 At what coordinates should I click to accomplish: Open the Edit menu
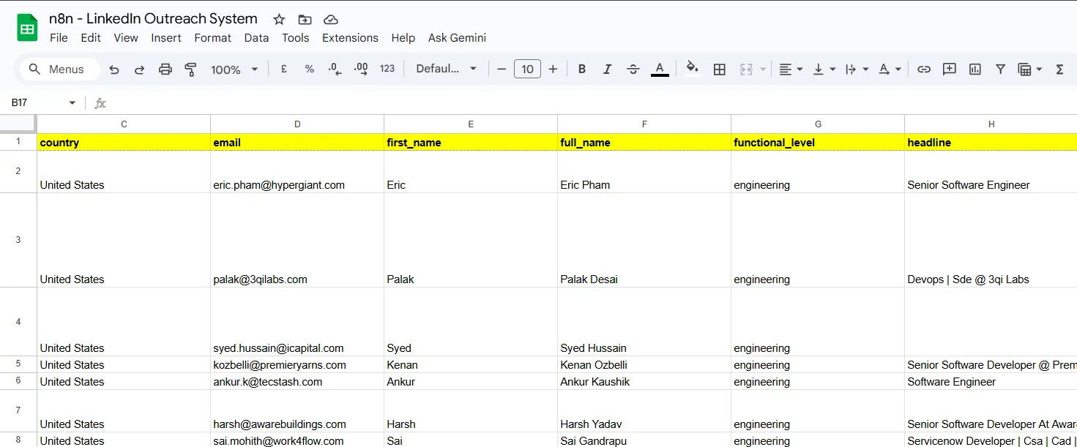coord(91,38)
